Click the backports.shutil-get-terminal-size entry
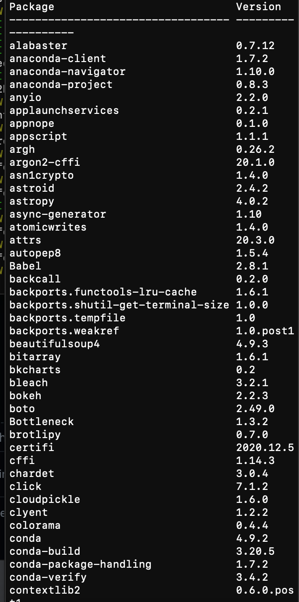 (x=119, y=305)
